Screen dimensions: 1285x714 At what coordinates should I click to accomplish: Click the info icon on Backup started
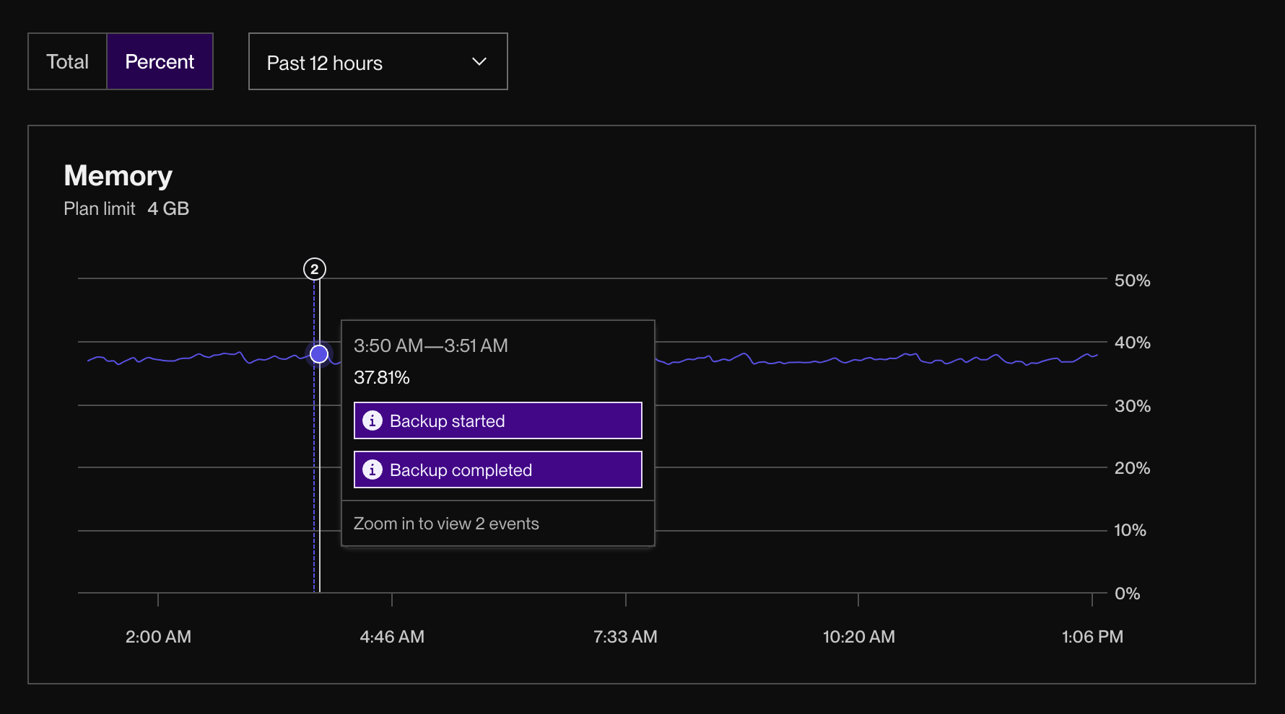click(x=373, y=420)
